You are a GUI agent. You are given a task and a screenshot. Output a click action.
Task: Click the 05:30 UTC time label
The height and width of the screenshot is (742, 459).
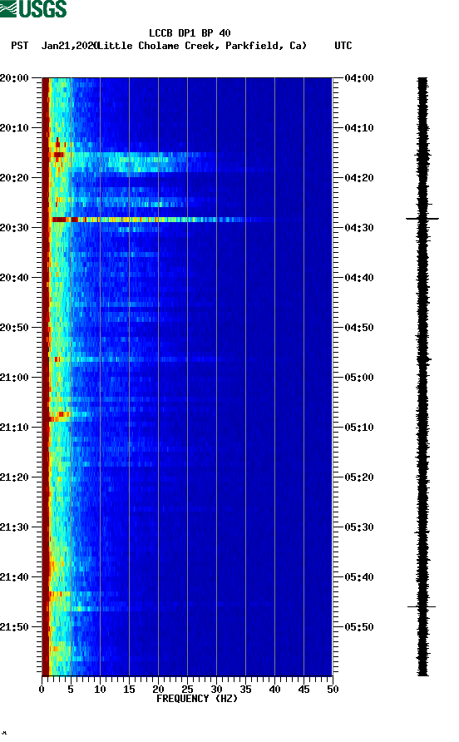click(x=359, y=527)
